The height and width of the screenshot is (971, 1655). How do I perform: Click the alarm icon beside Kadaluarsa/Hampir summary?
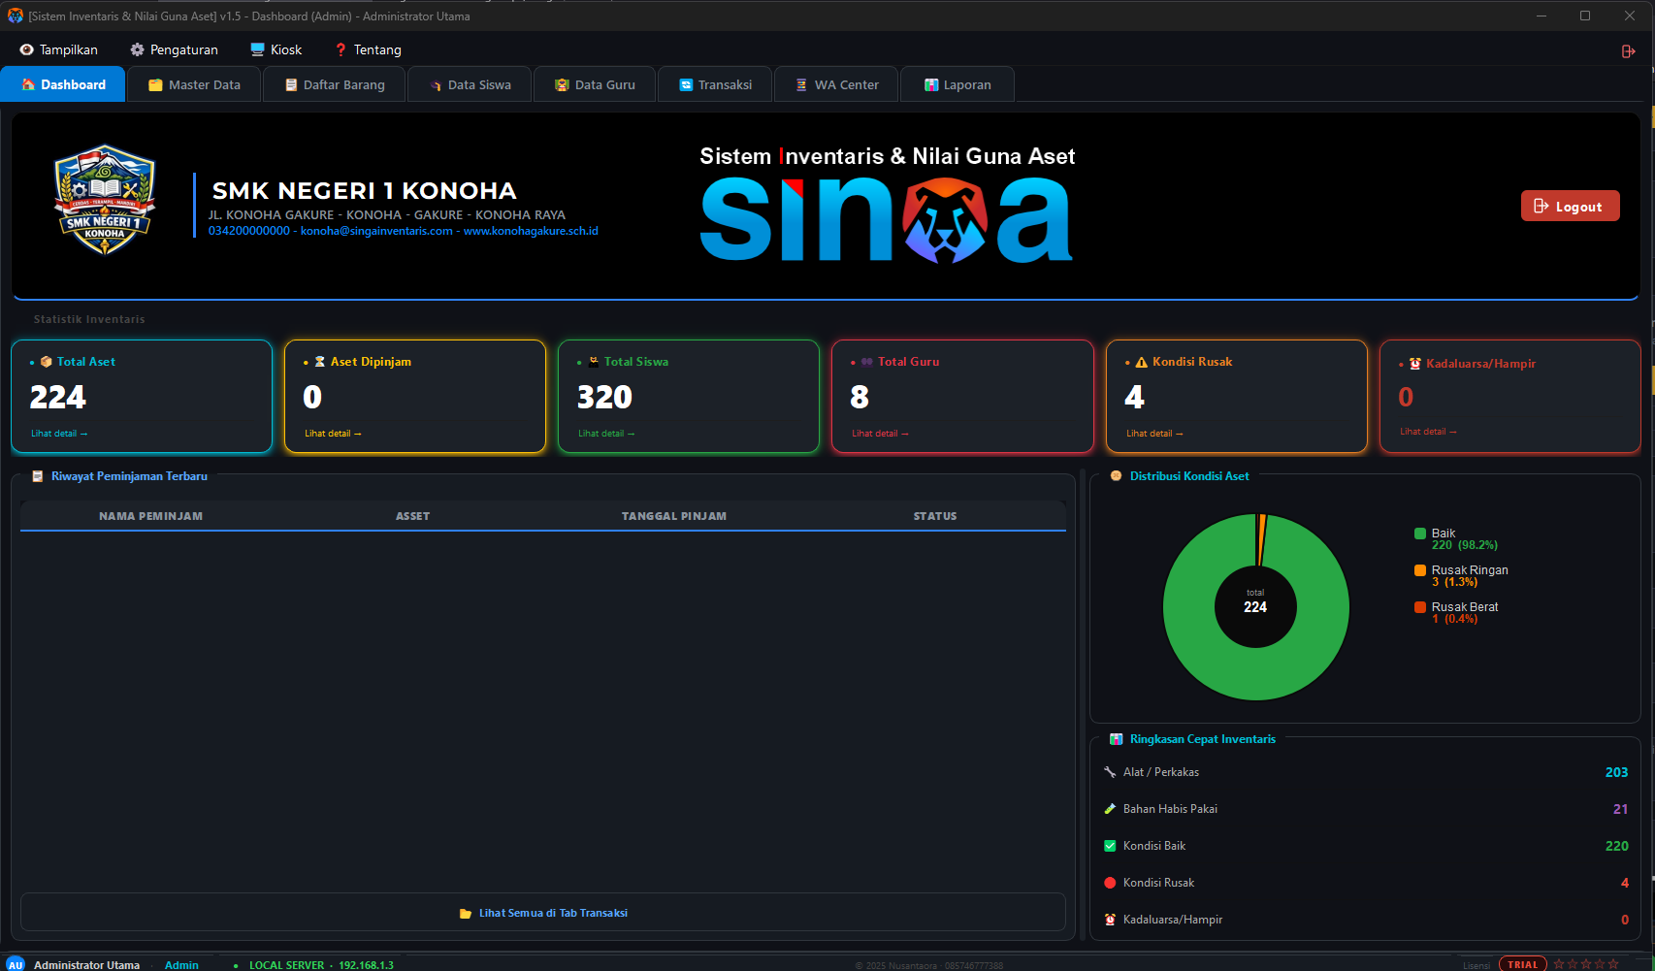[1110, 920]
